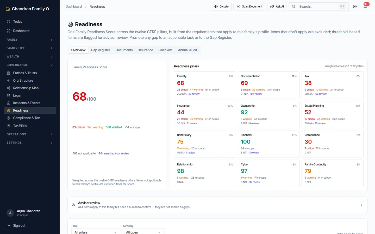Click '3 review' in Financial card
The height and width of the screenshot is (234, 375).
(x=254, y=153)
